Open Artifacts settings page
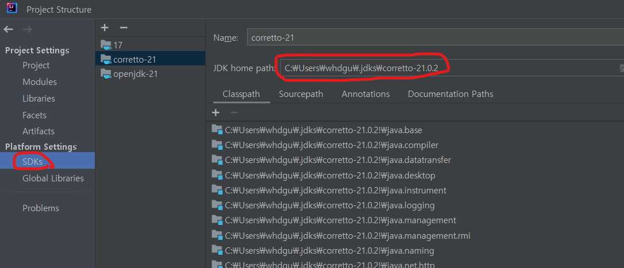The image size is (624, 268). click(x=38, y=131)
